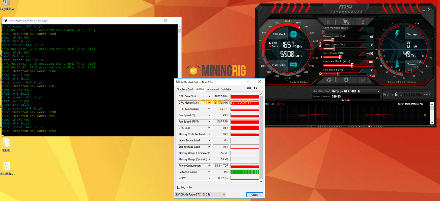Click the thermometer temperature icon in Afterburner
The image size is (440, 201).
397,64
